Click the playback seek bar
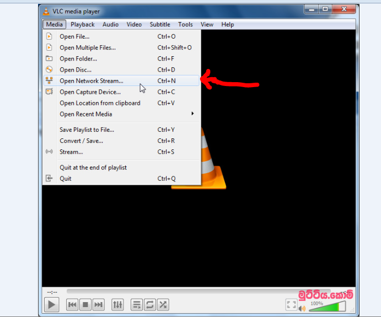This screenshot has height=317, width=381. 198,291
